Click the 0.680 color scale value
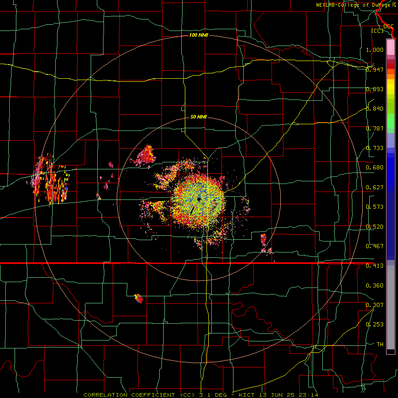398x398 pixels. [375, 168]
